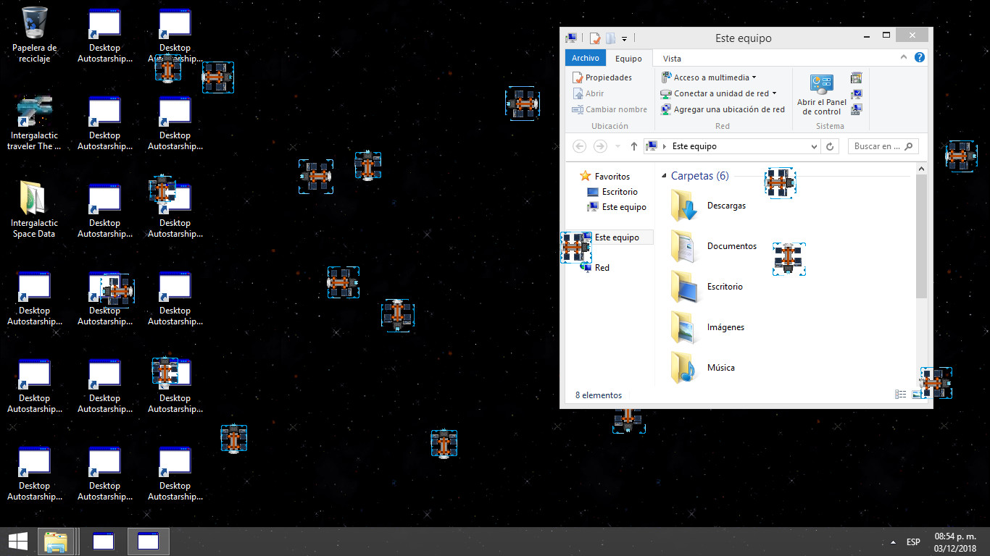Screen dimensions: 990x556
Task: Open the Archivo menu
Action: (x=586, y=58)
